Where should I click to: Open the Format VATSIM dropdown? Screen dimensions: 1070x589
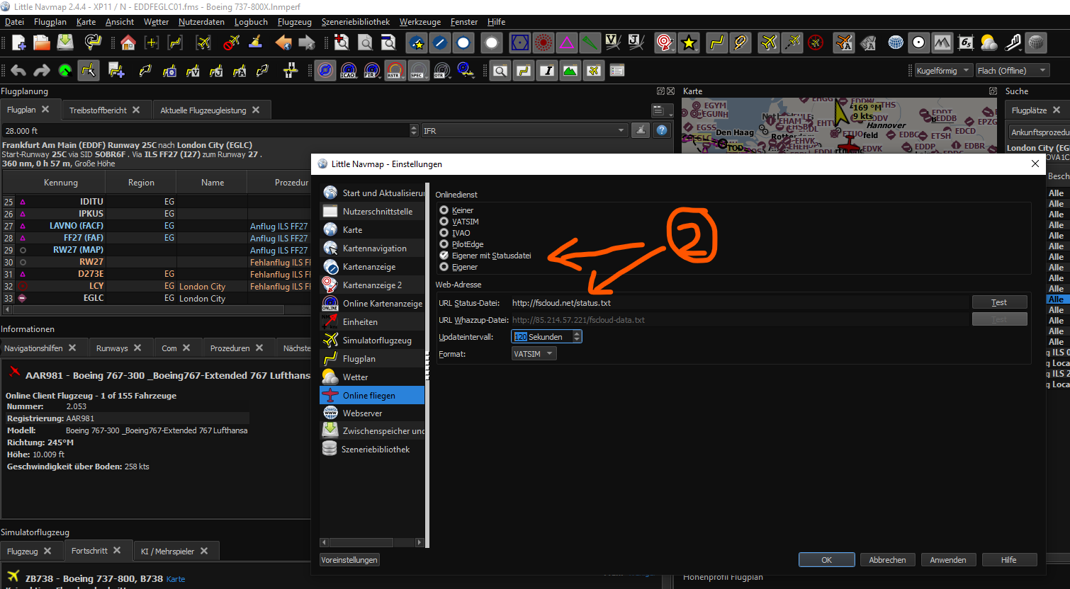click(534, 354)
